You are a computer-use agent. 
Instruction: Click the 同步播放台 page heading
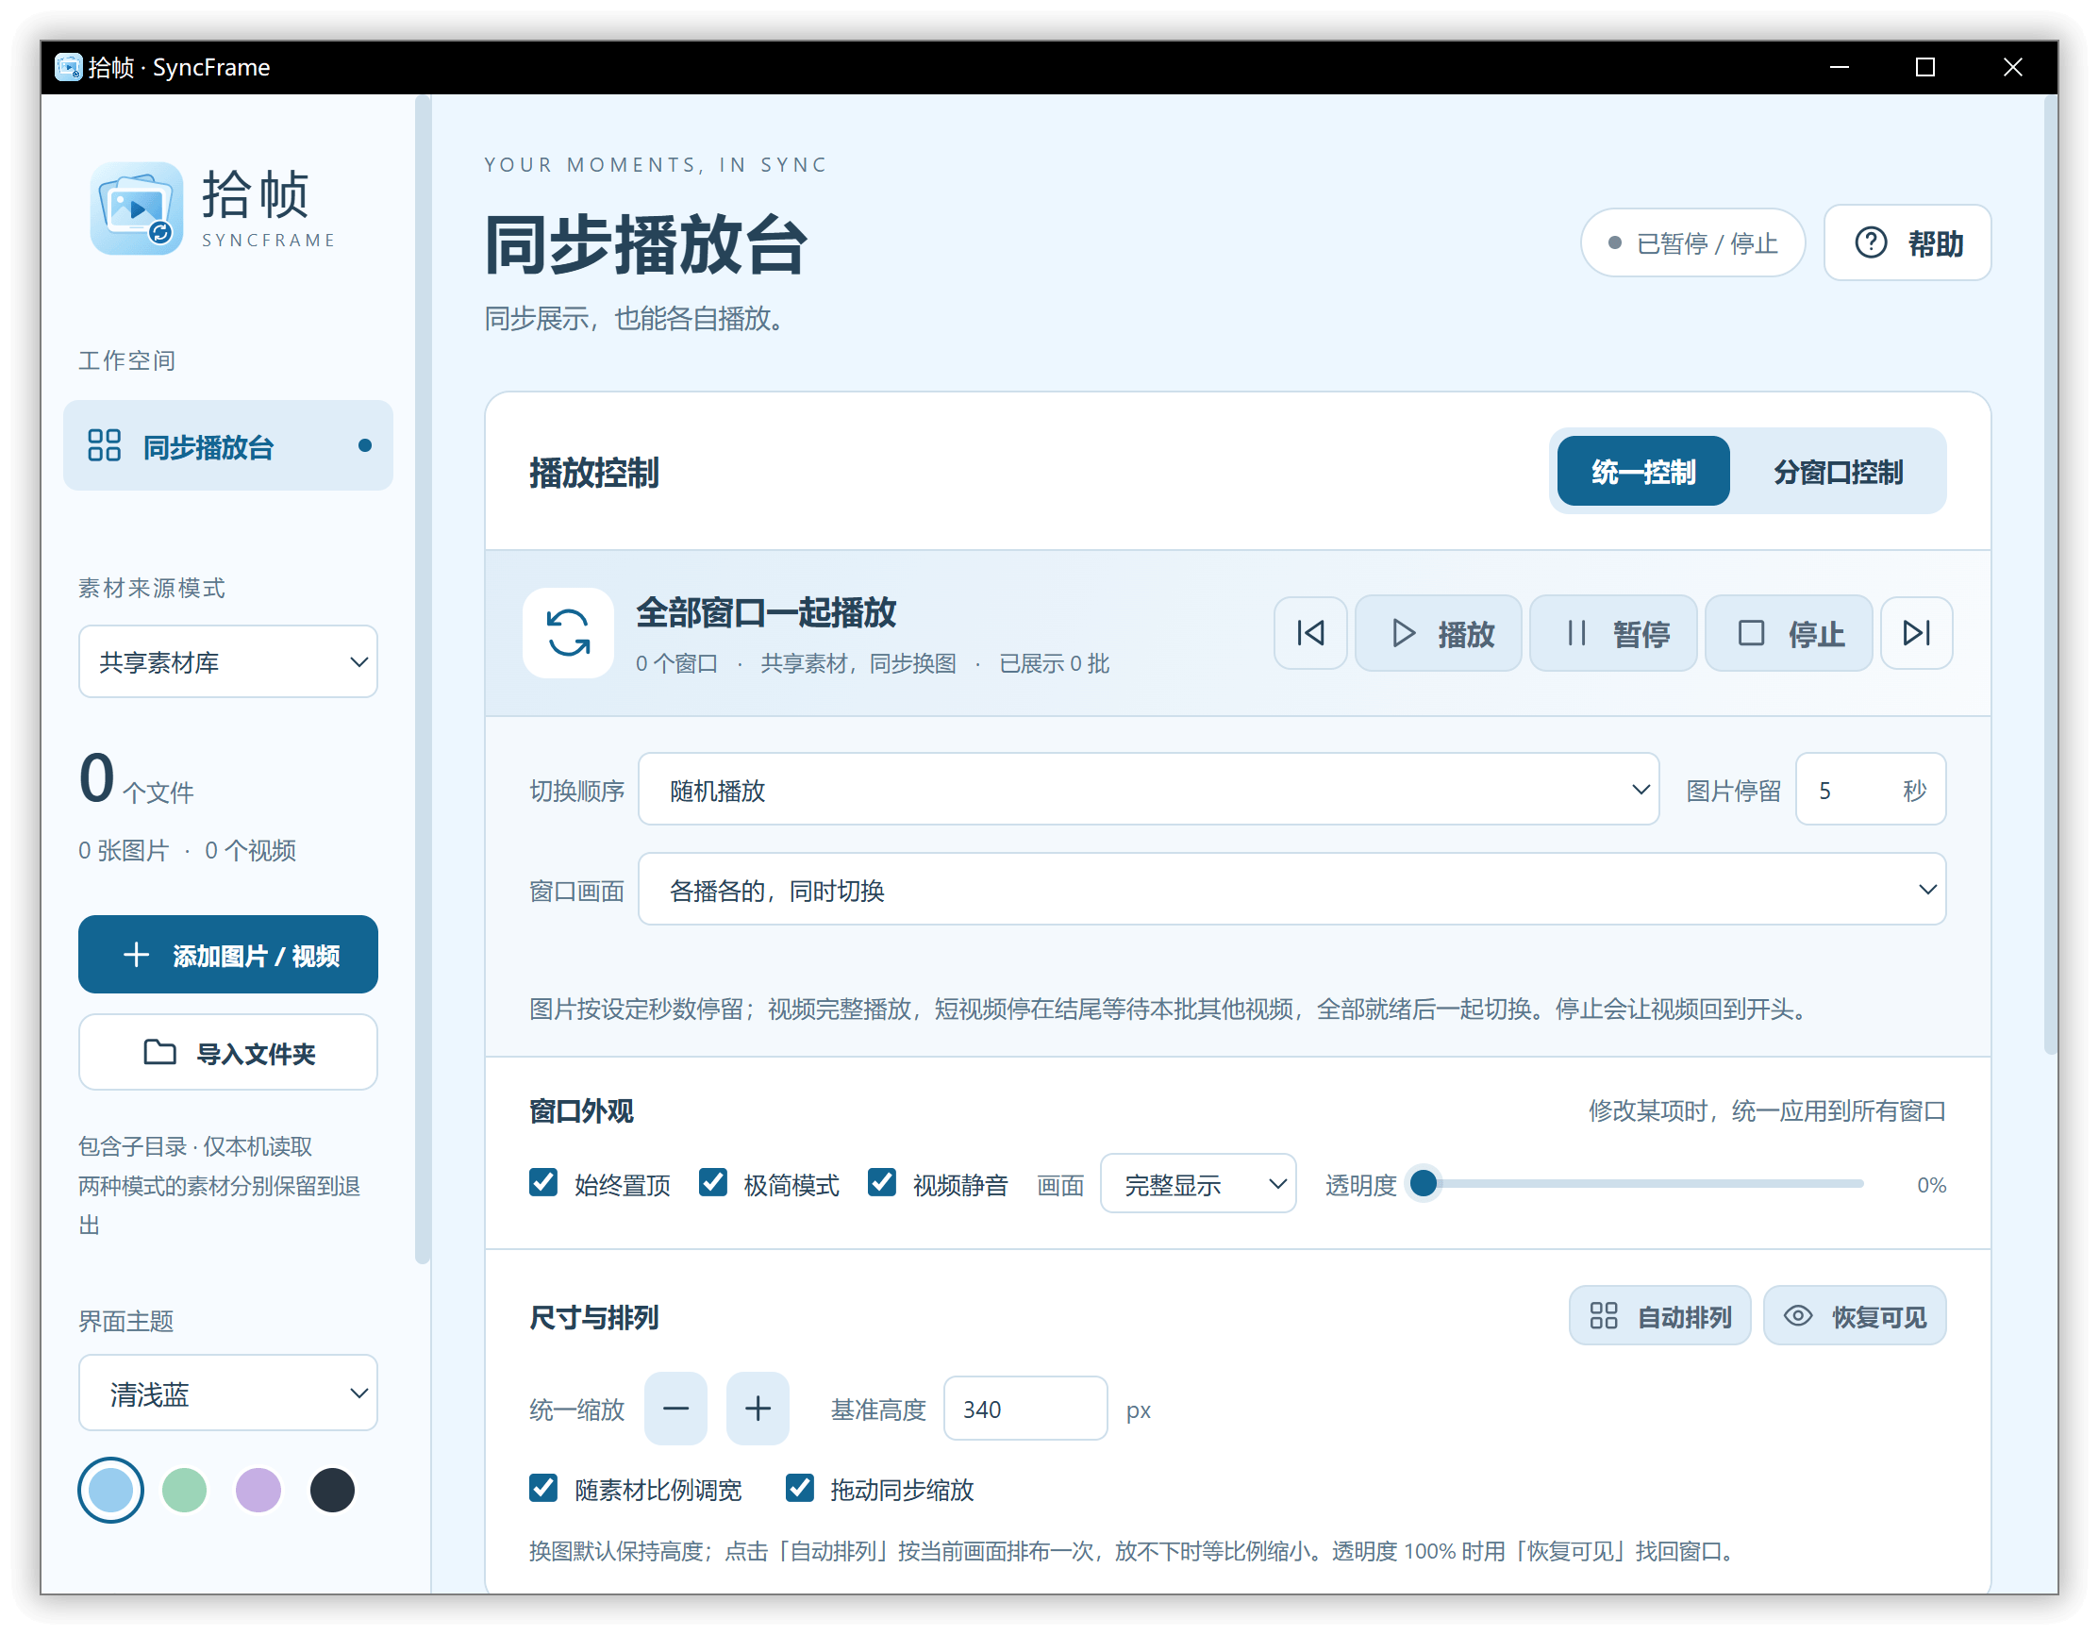[645, 245]
